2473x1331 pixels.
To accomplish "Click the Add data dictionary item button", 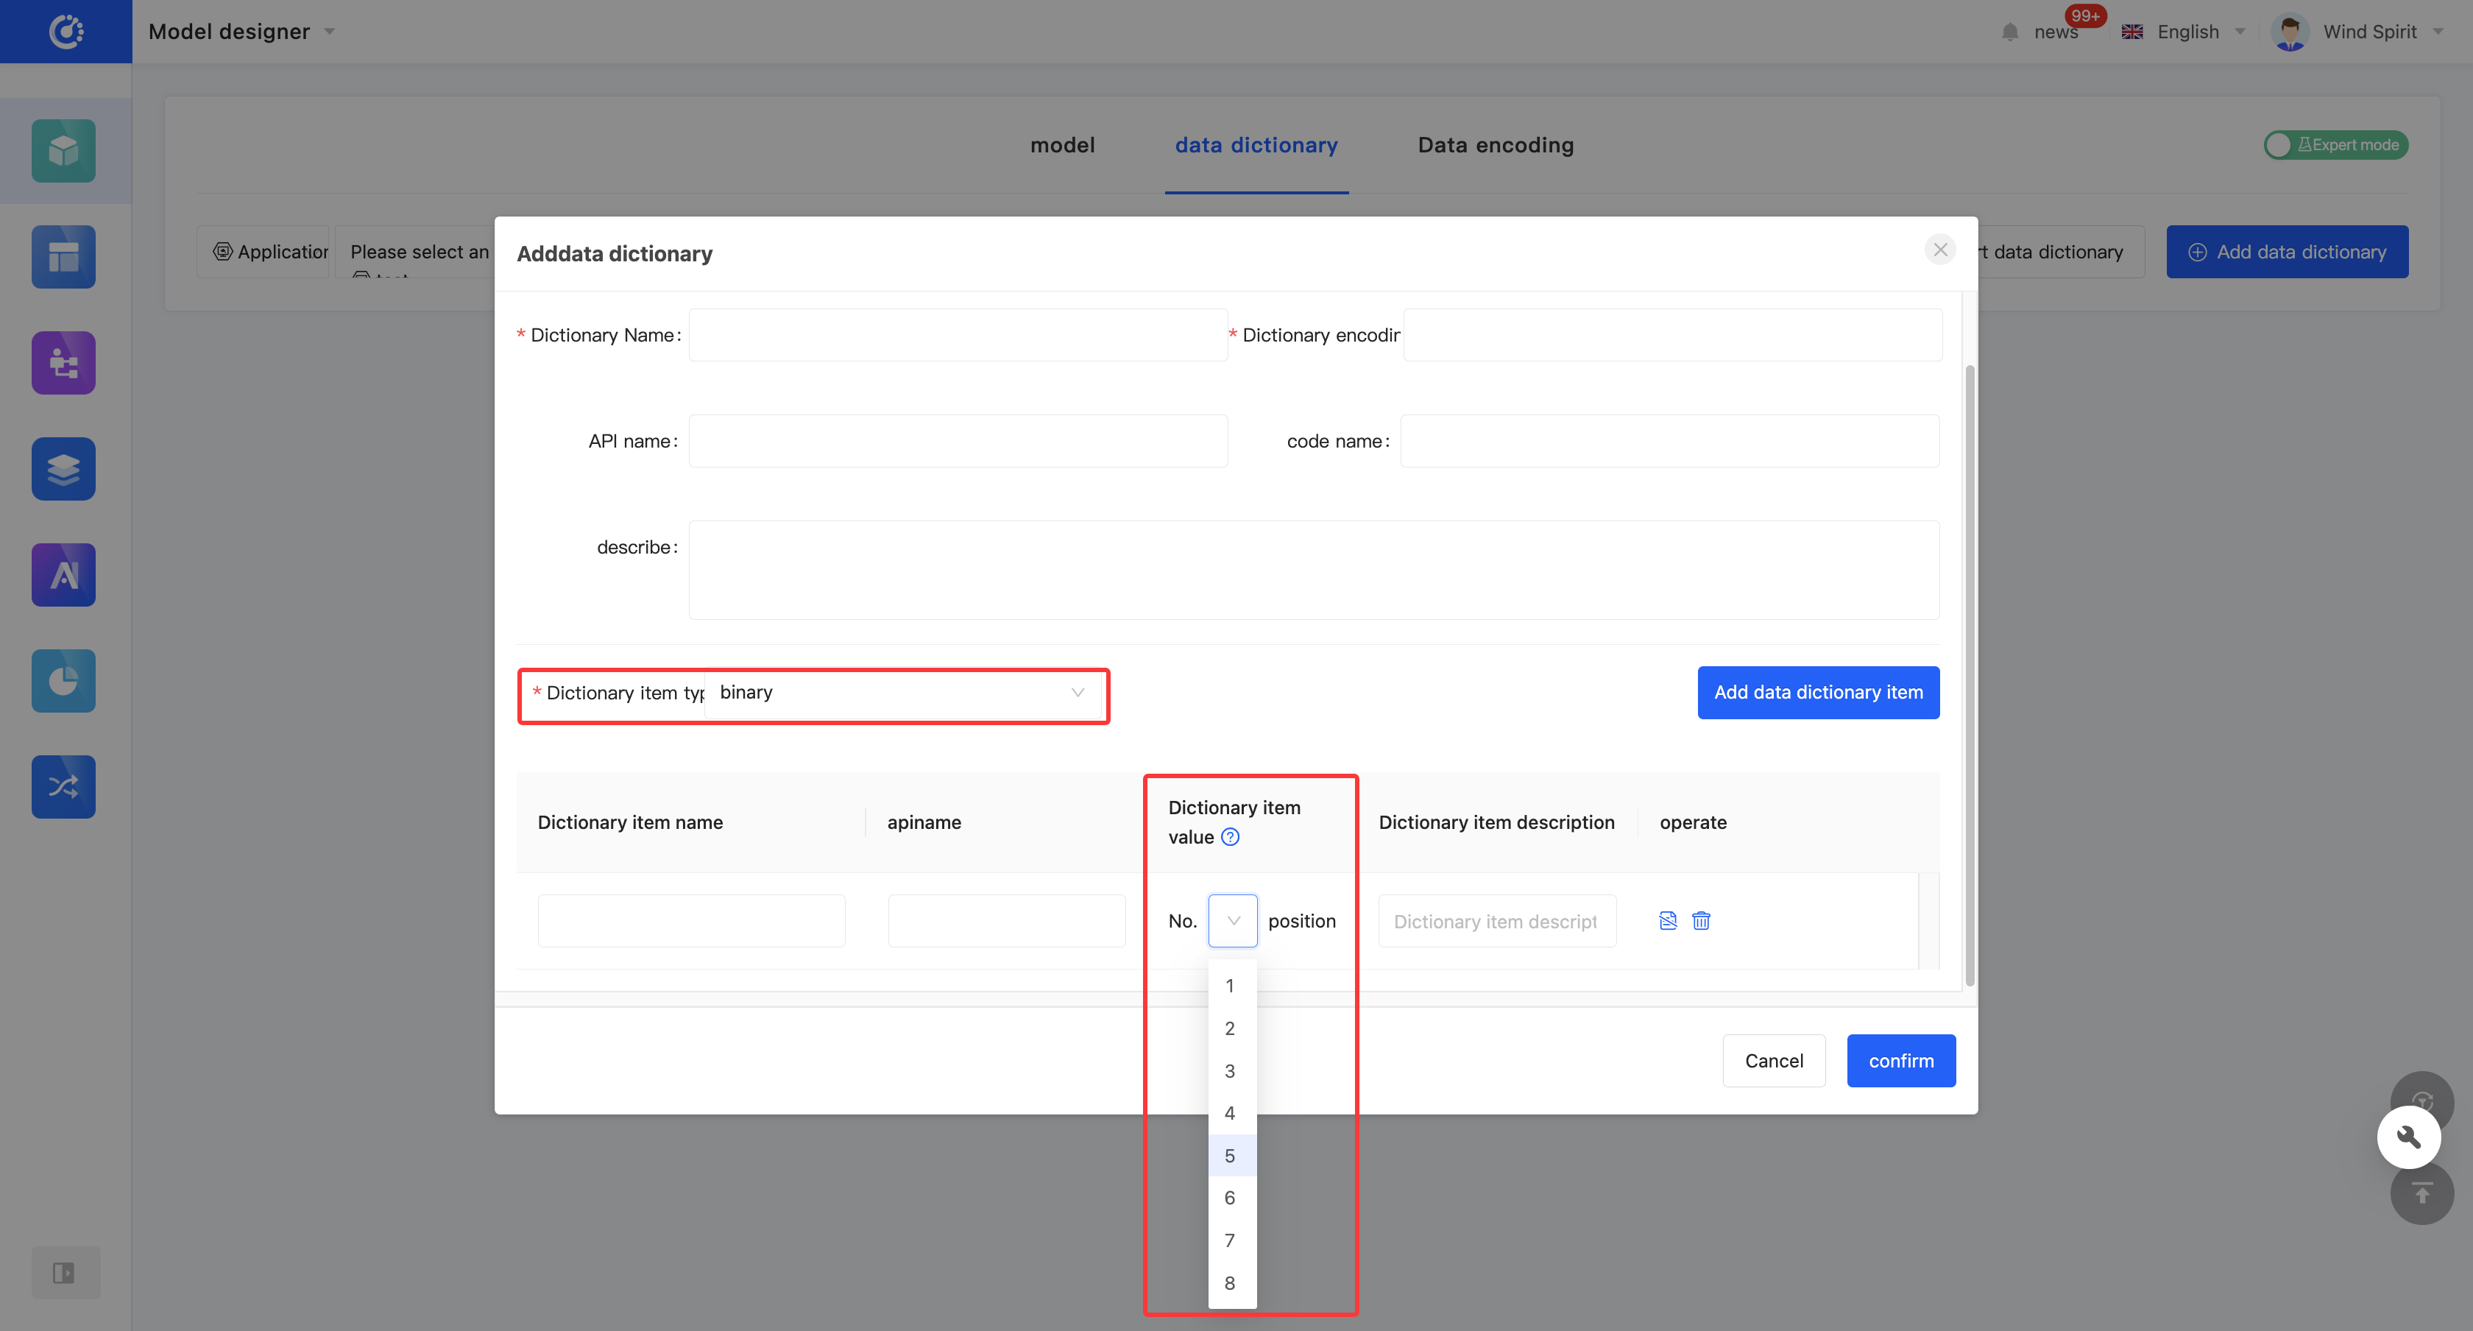I will pyautogui.click(x=1817, y=693).
